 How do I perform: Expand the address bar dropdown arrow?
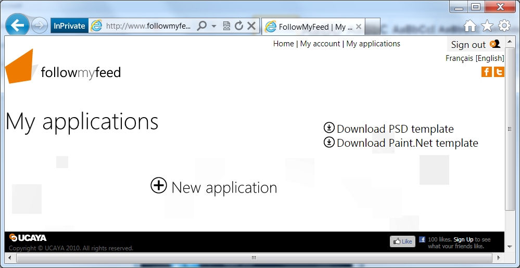[x=214, y=26]
